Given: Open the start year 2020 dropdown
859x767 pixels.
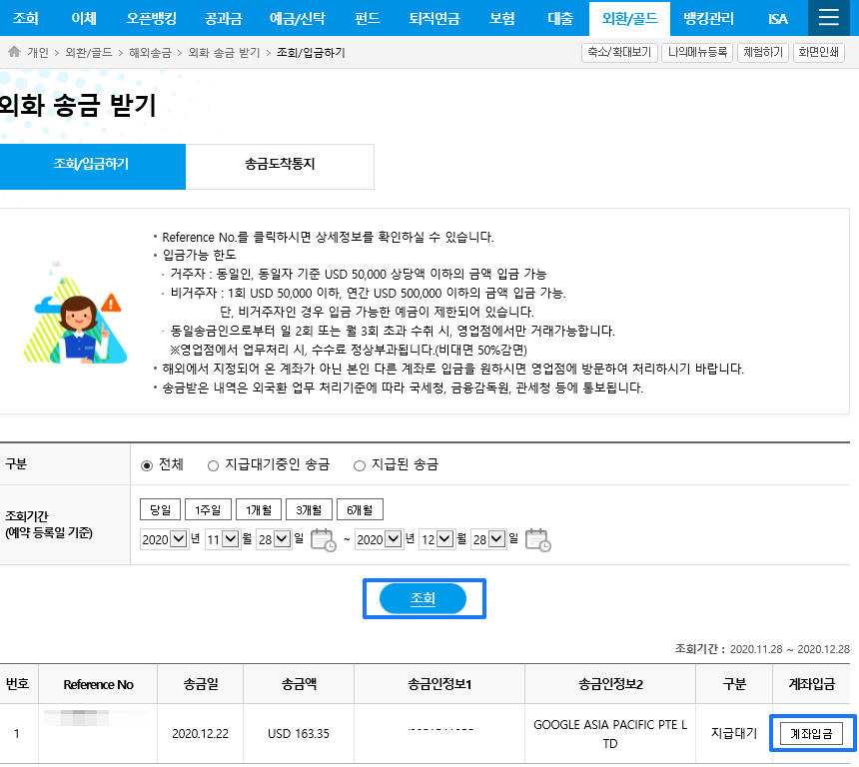Looking at the screenshot, I should pos(164,538).
